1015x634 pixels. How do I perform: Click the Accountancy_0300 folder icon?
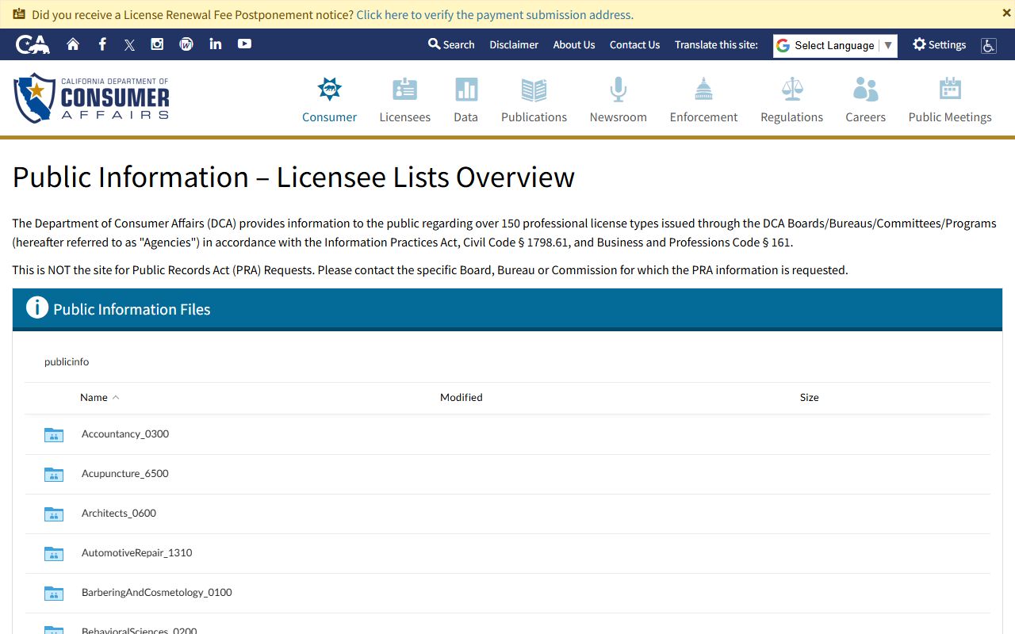(54, 434)
